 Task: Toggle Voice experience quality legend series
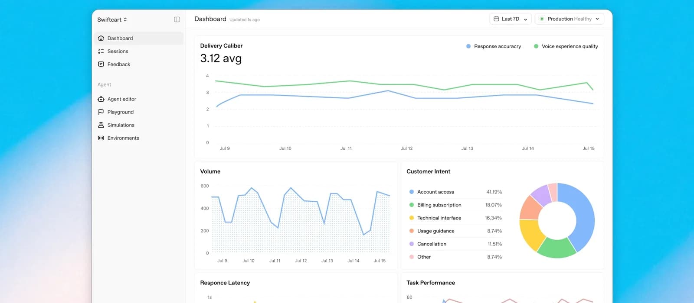(x=566, y=46)
